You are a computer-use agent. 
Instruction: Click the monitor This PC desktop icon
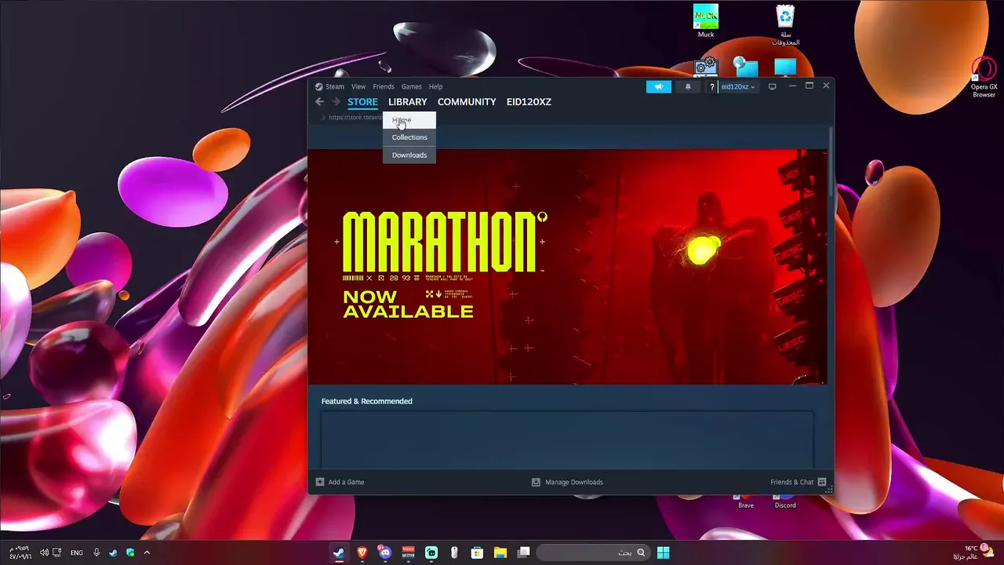click(785, 67)
